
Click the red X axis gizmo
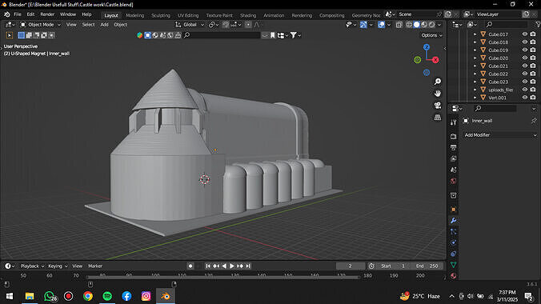(435, 60)
